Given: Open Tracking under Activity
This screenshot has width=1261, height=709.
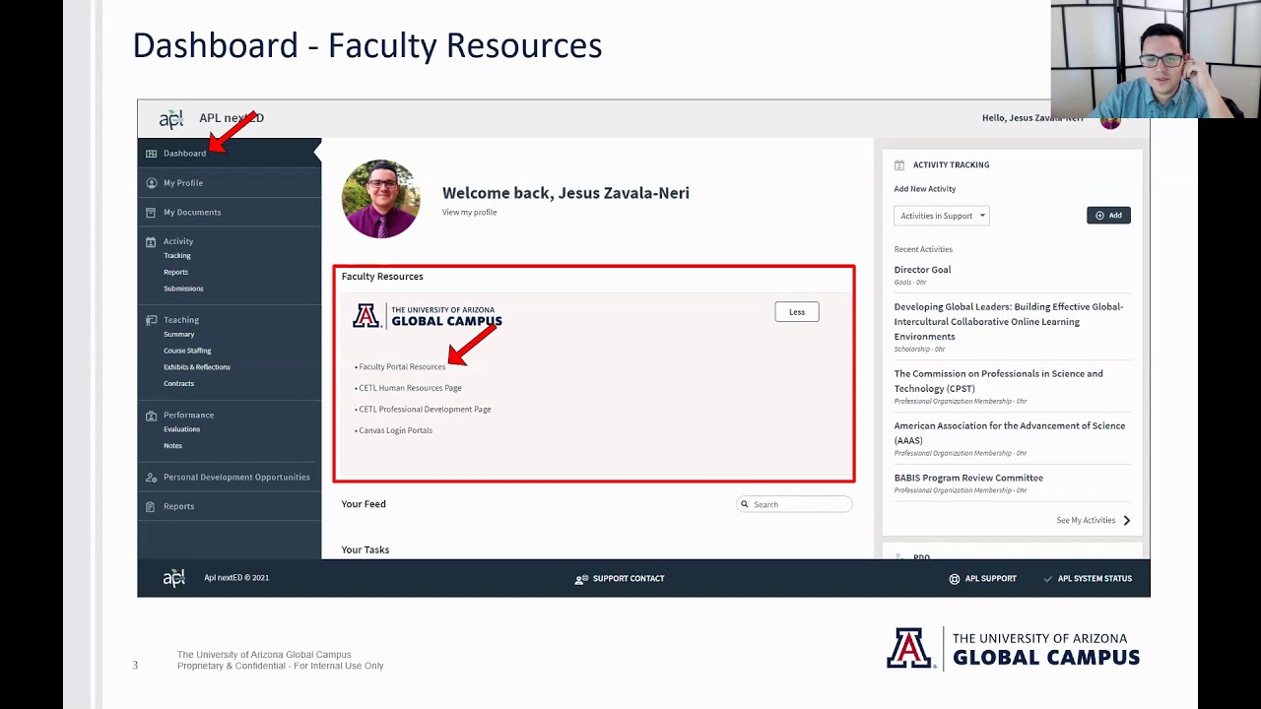Looking at the screenshot, I should coord(177,256).
